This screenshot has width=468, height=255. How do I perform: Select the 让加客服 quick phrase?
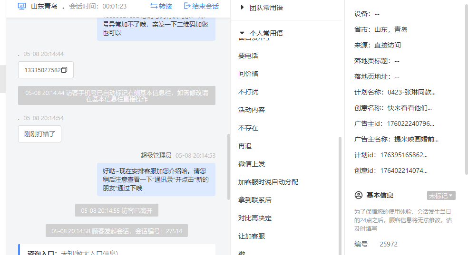pos(252,236)
